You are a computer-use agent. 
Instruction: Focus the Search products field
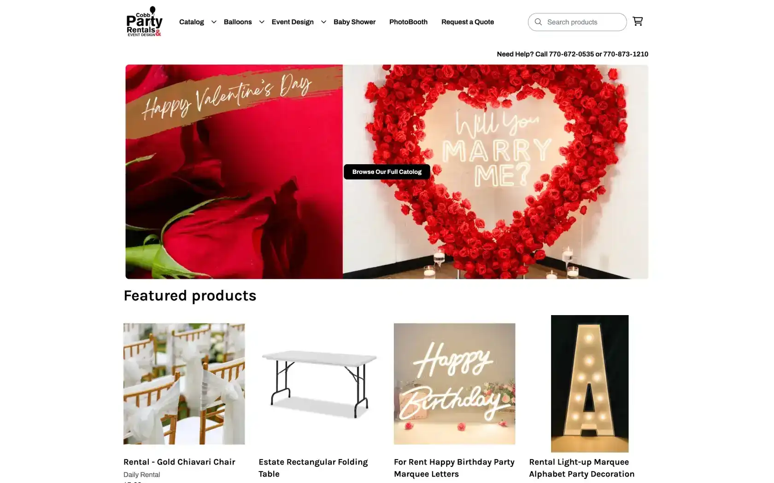577,22
